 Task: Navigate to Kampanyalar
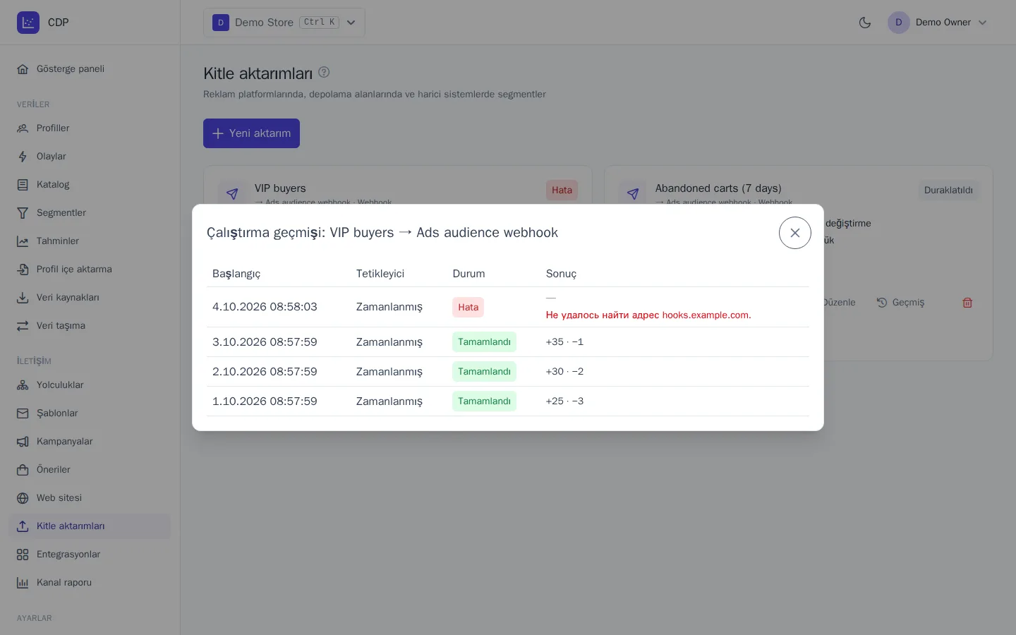(90, 442)
